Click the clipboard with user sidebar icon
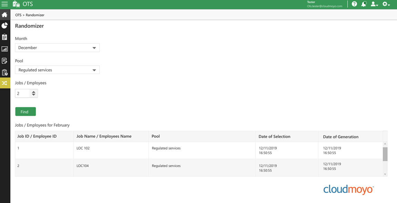 pos(5,72)
